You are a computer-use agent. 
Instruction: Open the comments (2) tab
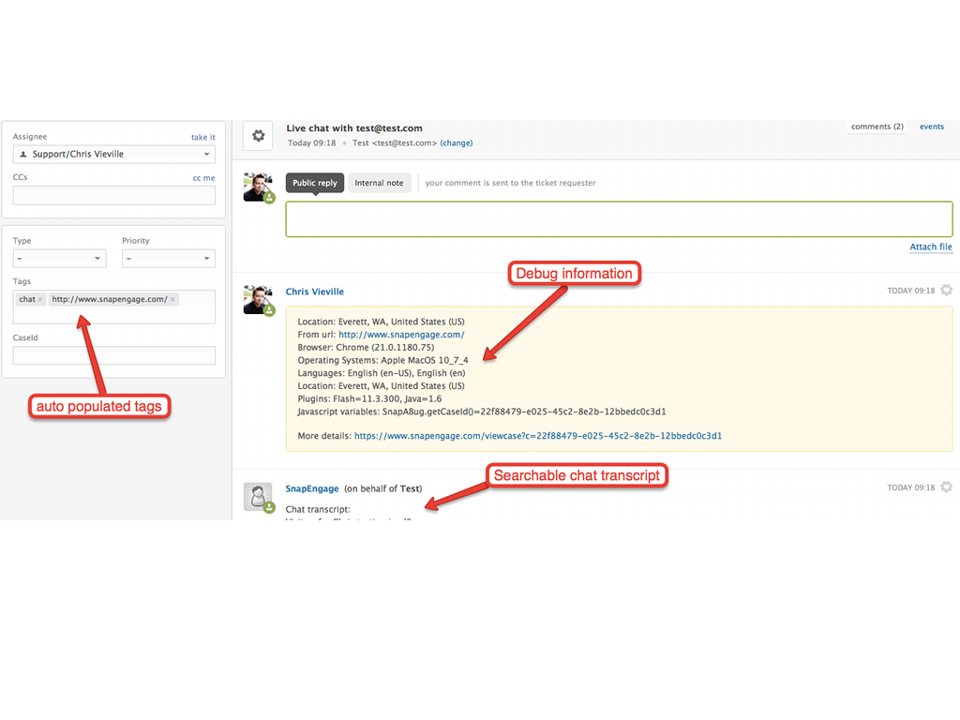[x=877, y=127]
